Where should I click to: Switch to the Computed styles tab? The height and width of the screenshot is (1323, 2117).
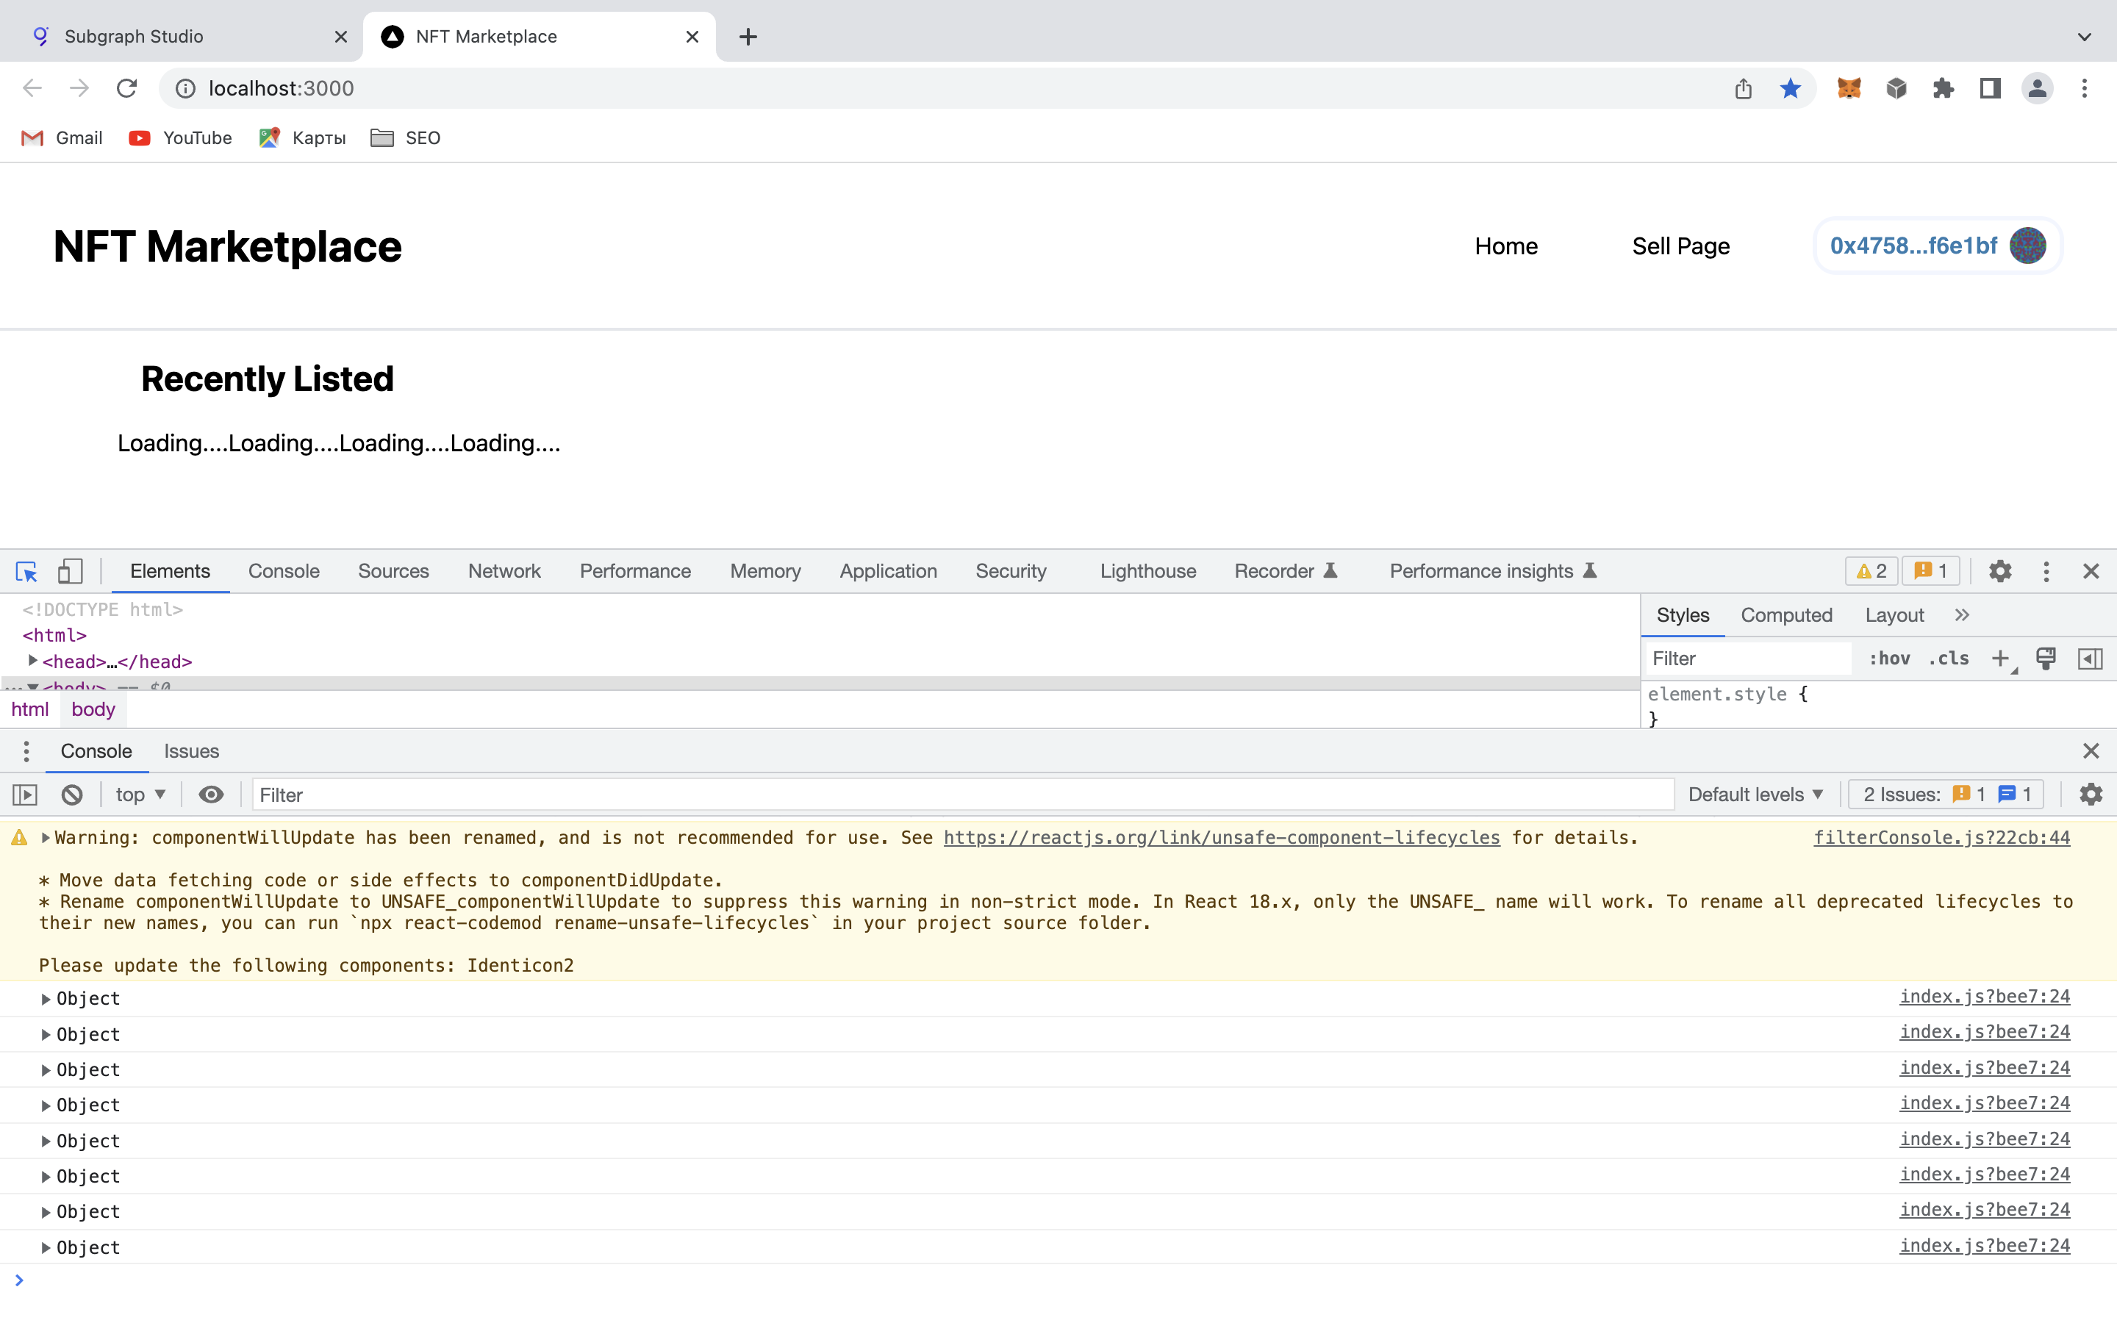tap(1785, 615)
